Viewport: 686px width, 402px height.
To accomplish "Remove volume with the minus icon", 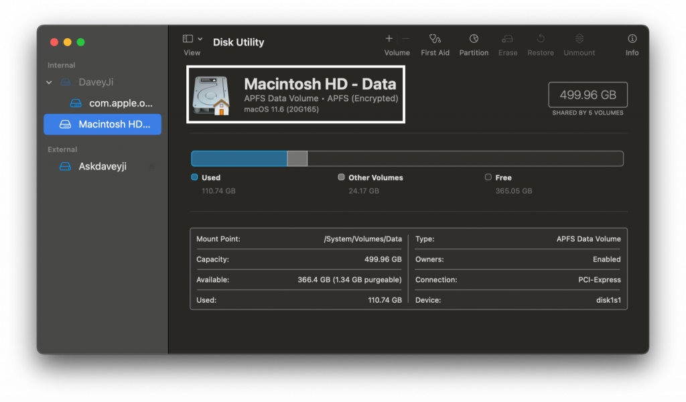I will click(x=405, y=38).
